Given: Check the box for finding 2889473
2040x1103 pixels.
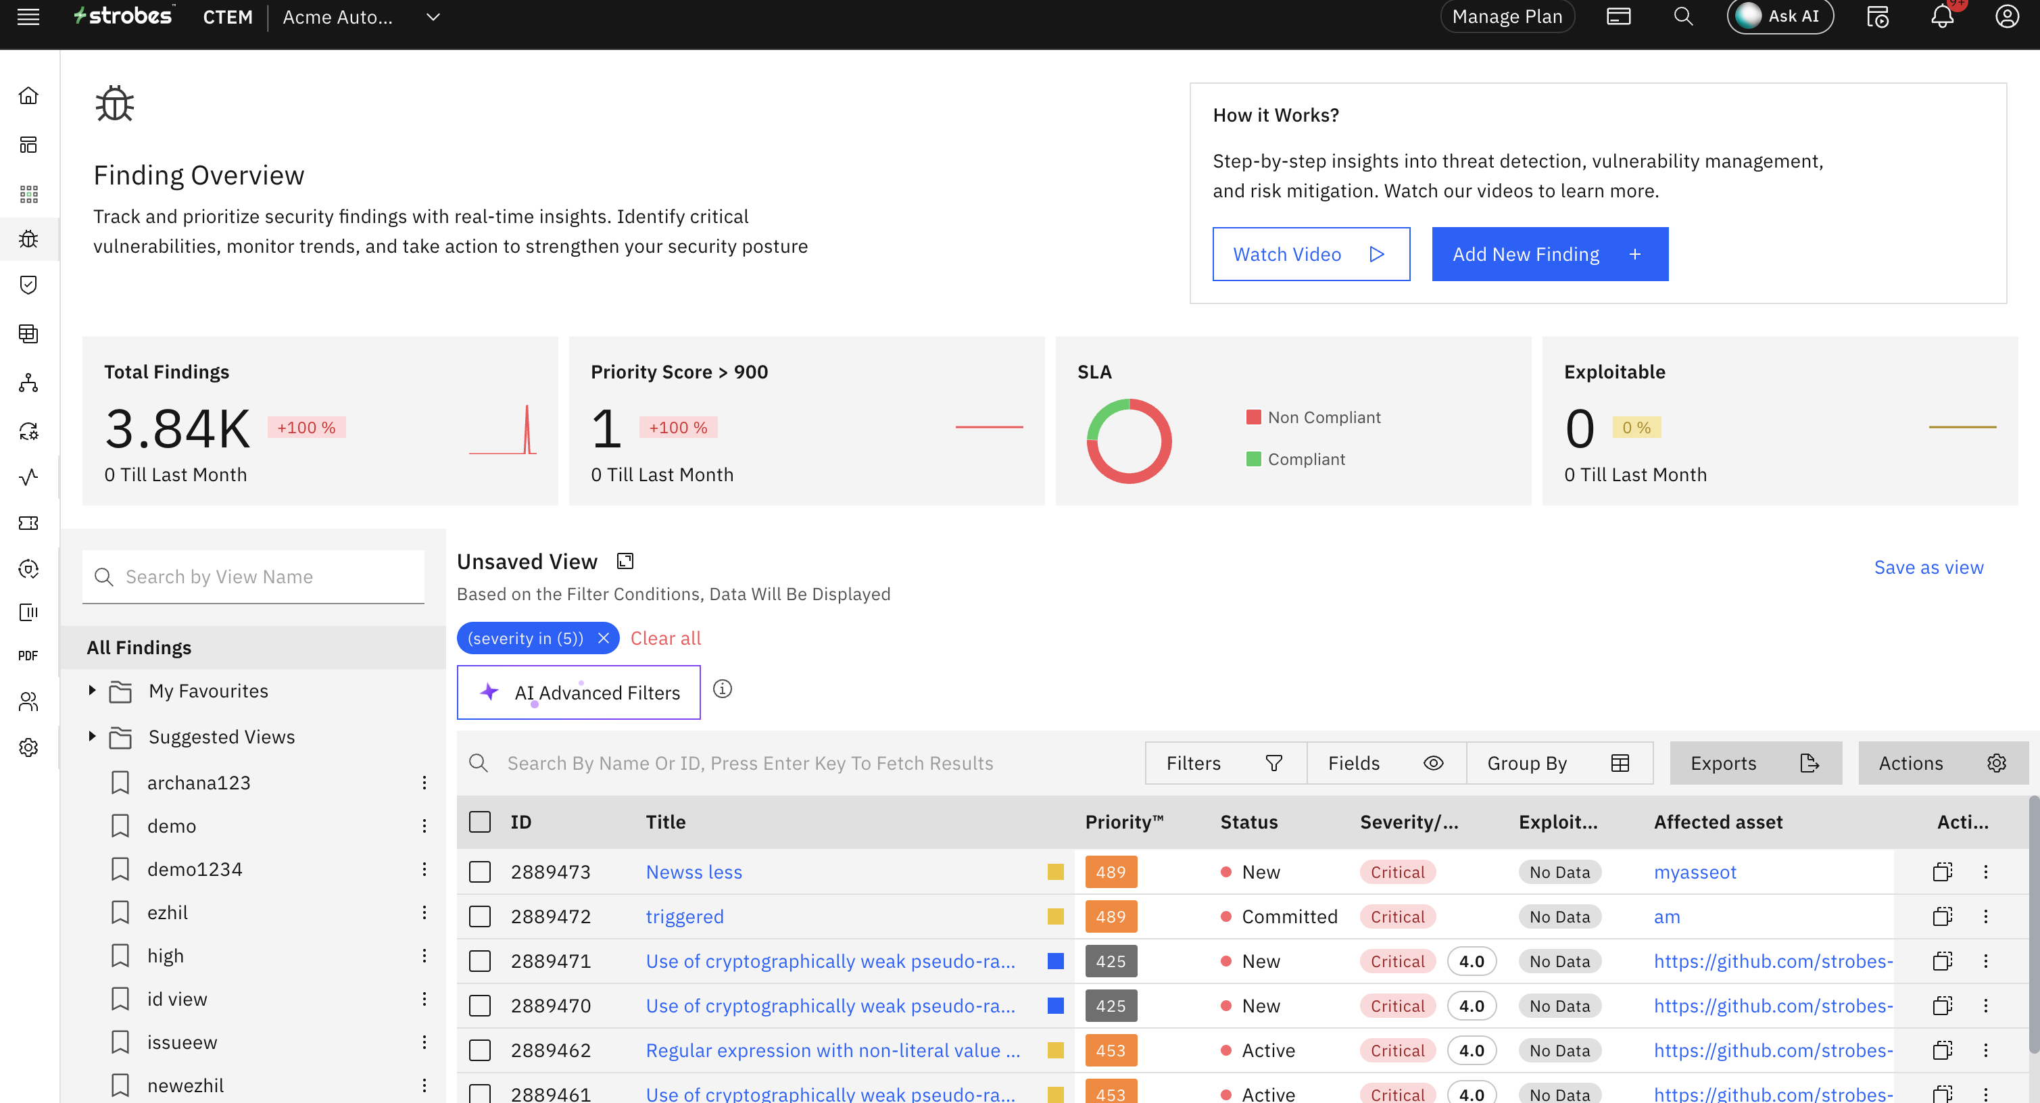Looking at the screenshot, I should [480, 872].
